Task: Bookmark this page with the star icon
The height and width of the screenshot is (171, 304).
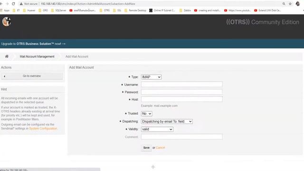Action: (290, 4)
